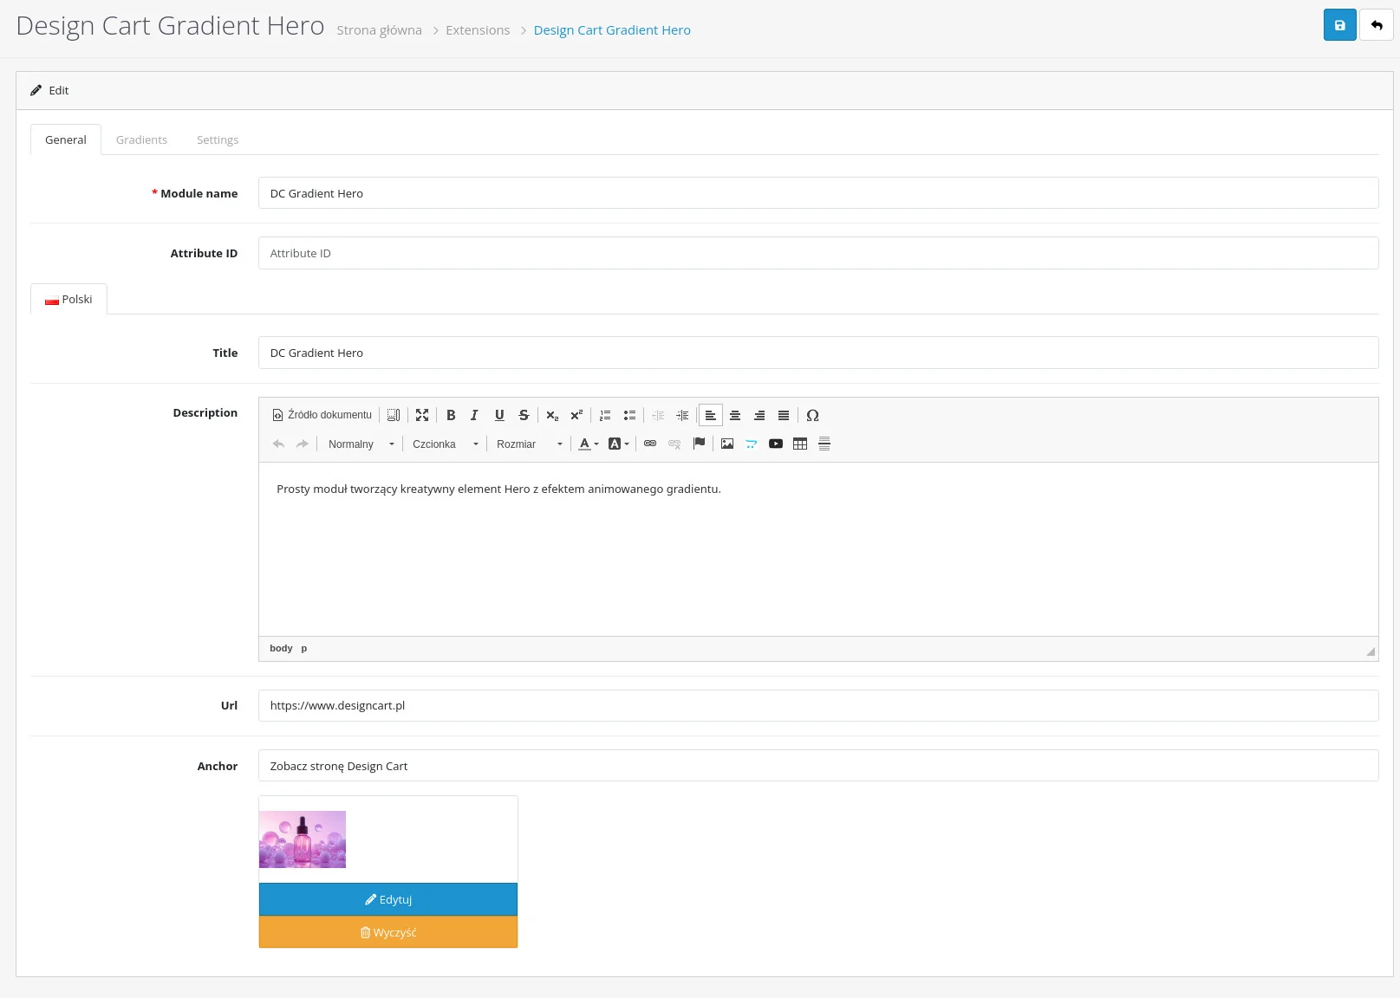Maximize the description editor
The width and height of the screenshot is (1400, 998).
pos(422,415)
